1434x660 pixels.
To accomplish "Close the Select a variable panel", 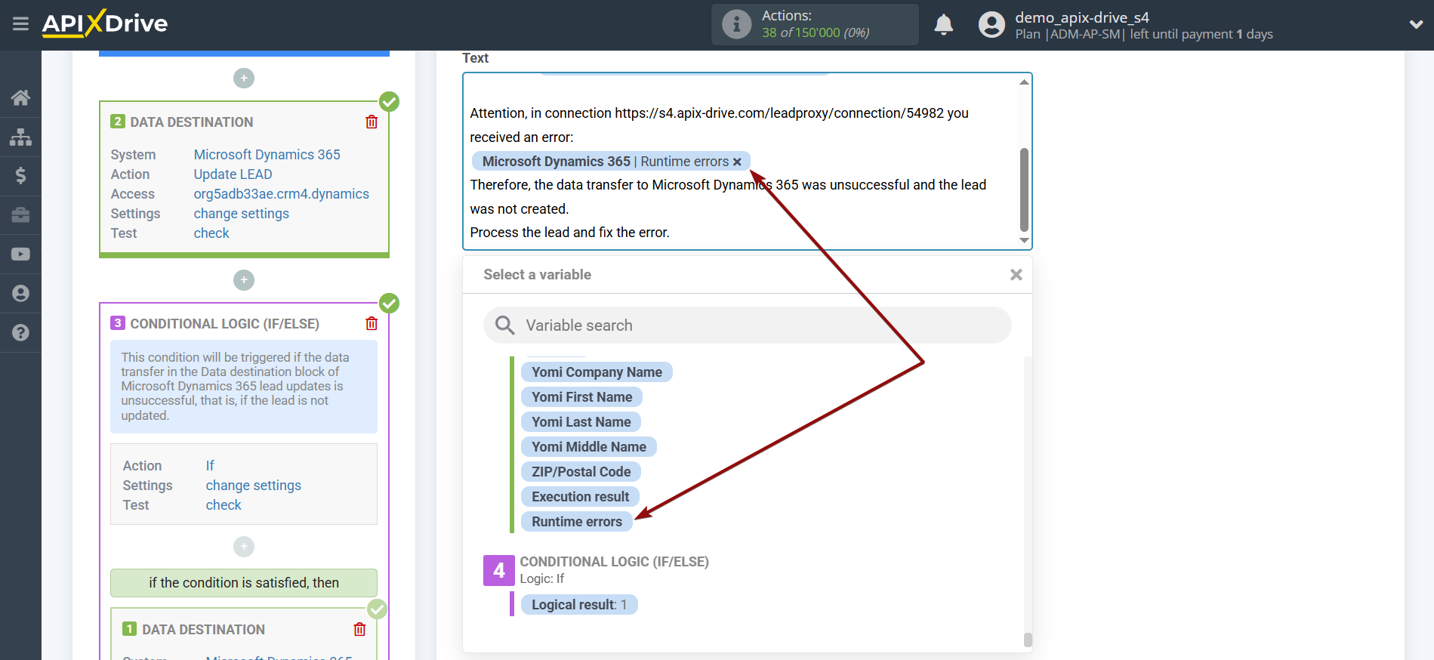I will point(1016,275).
